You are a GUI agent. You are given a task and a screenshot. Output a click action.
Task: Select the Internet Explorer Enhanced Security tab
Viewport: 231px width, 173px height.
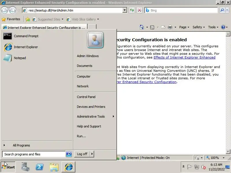(44, 27)
